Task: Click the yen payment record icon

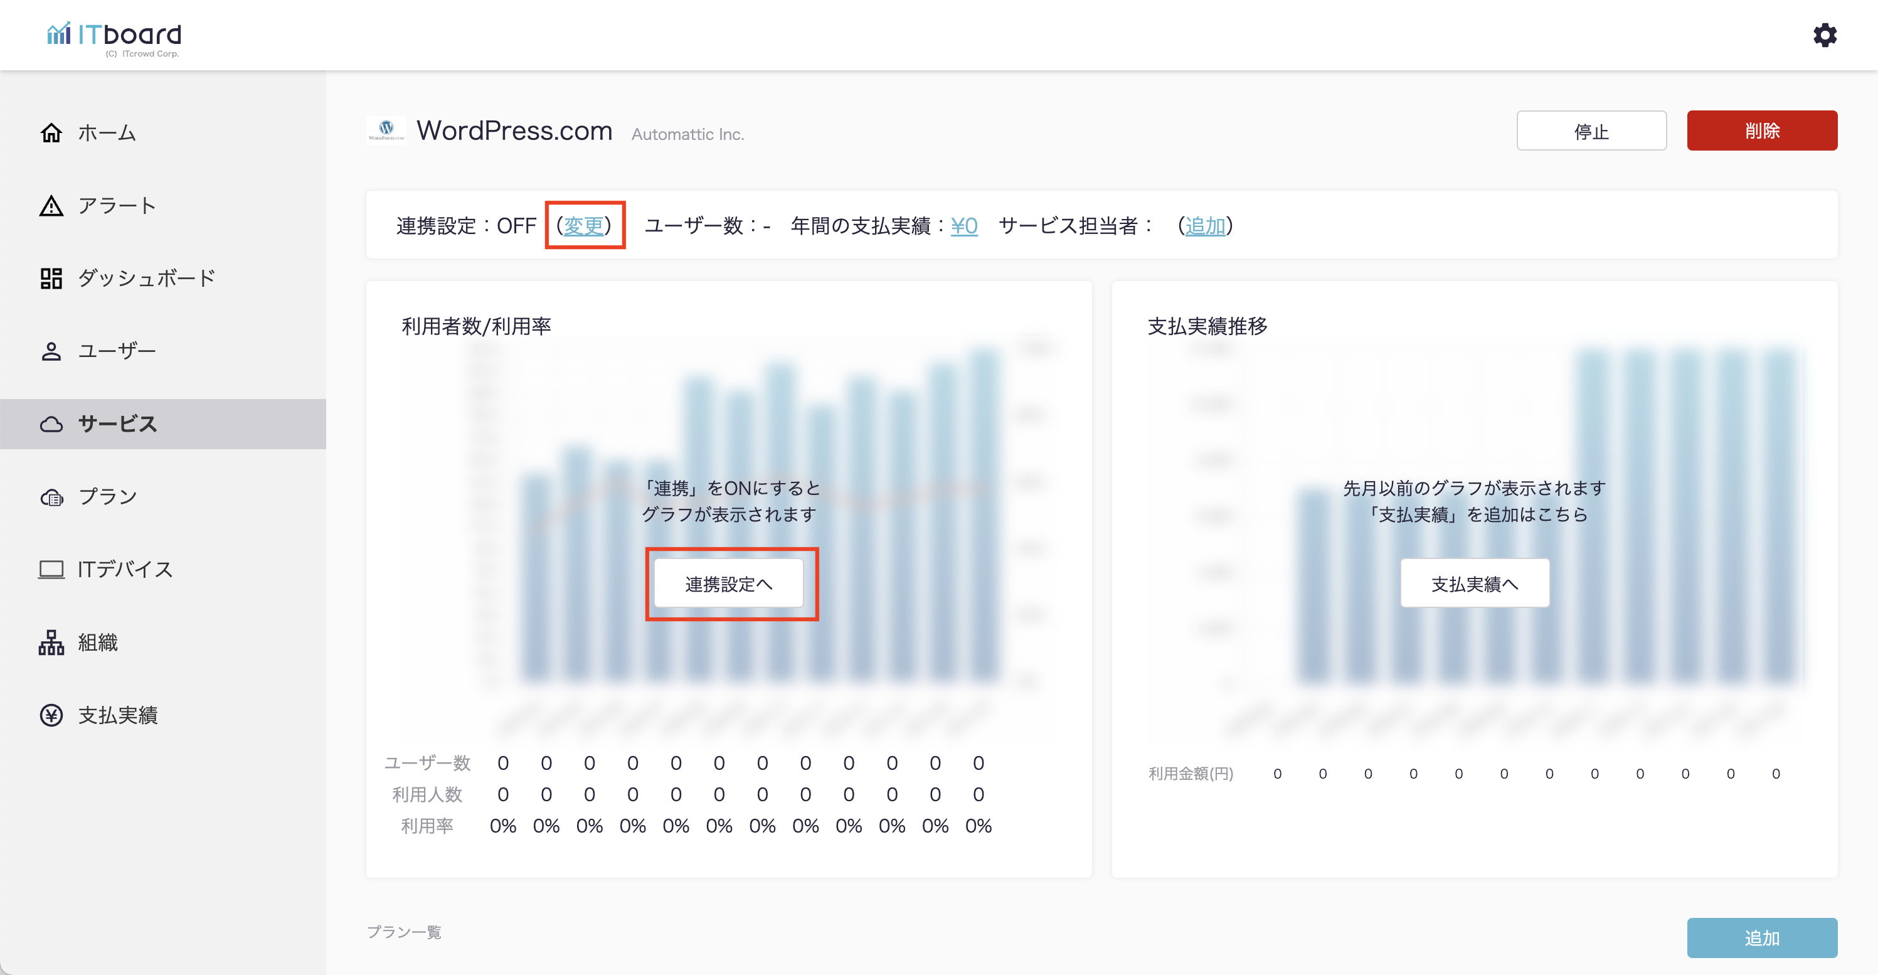Action: point(51,715)
